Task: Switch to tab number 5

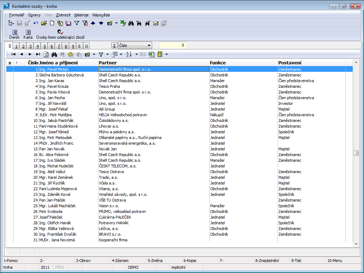Action: (44, 46)
